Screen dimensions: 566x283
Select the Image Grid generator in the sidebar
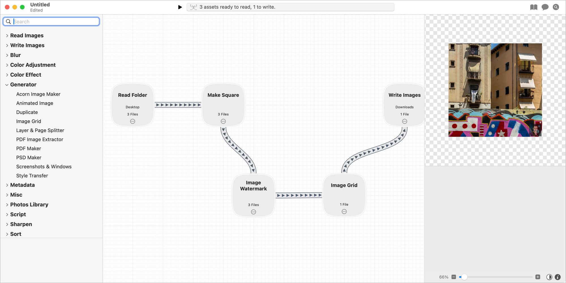point(29,121)
